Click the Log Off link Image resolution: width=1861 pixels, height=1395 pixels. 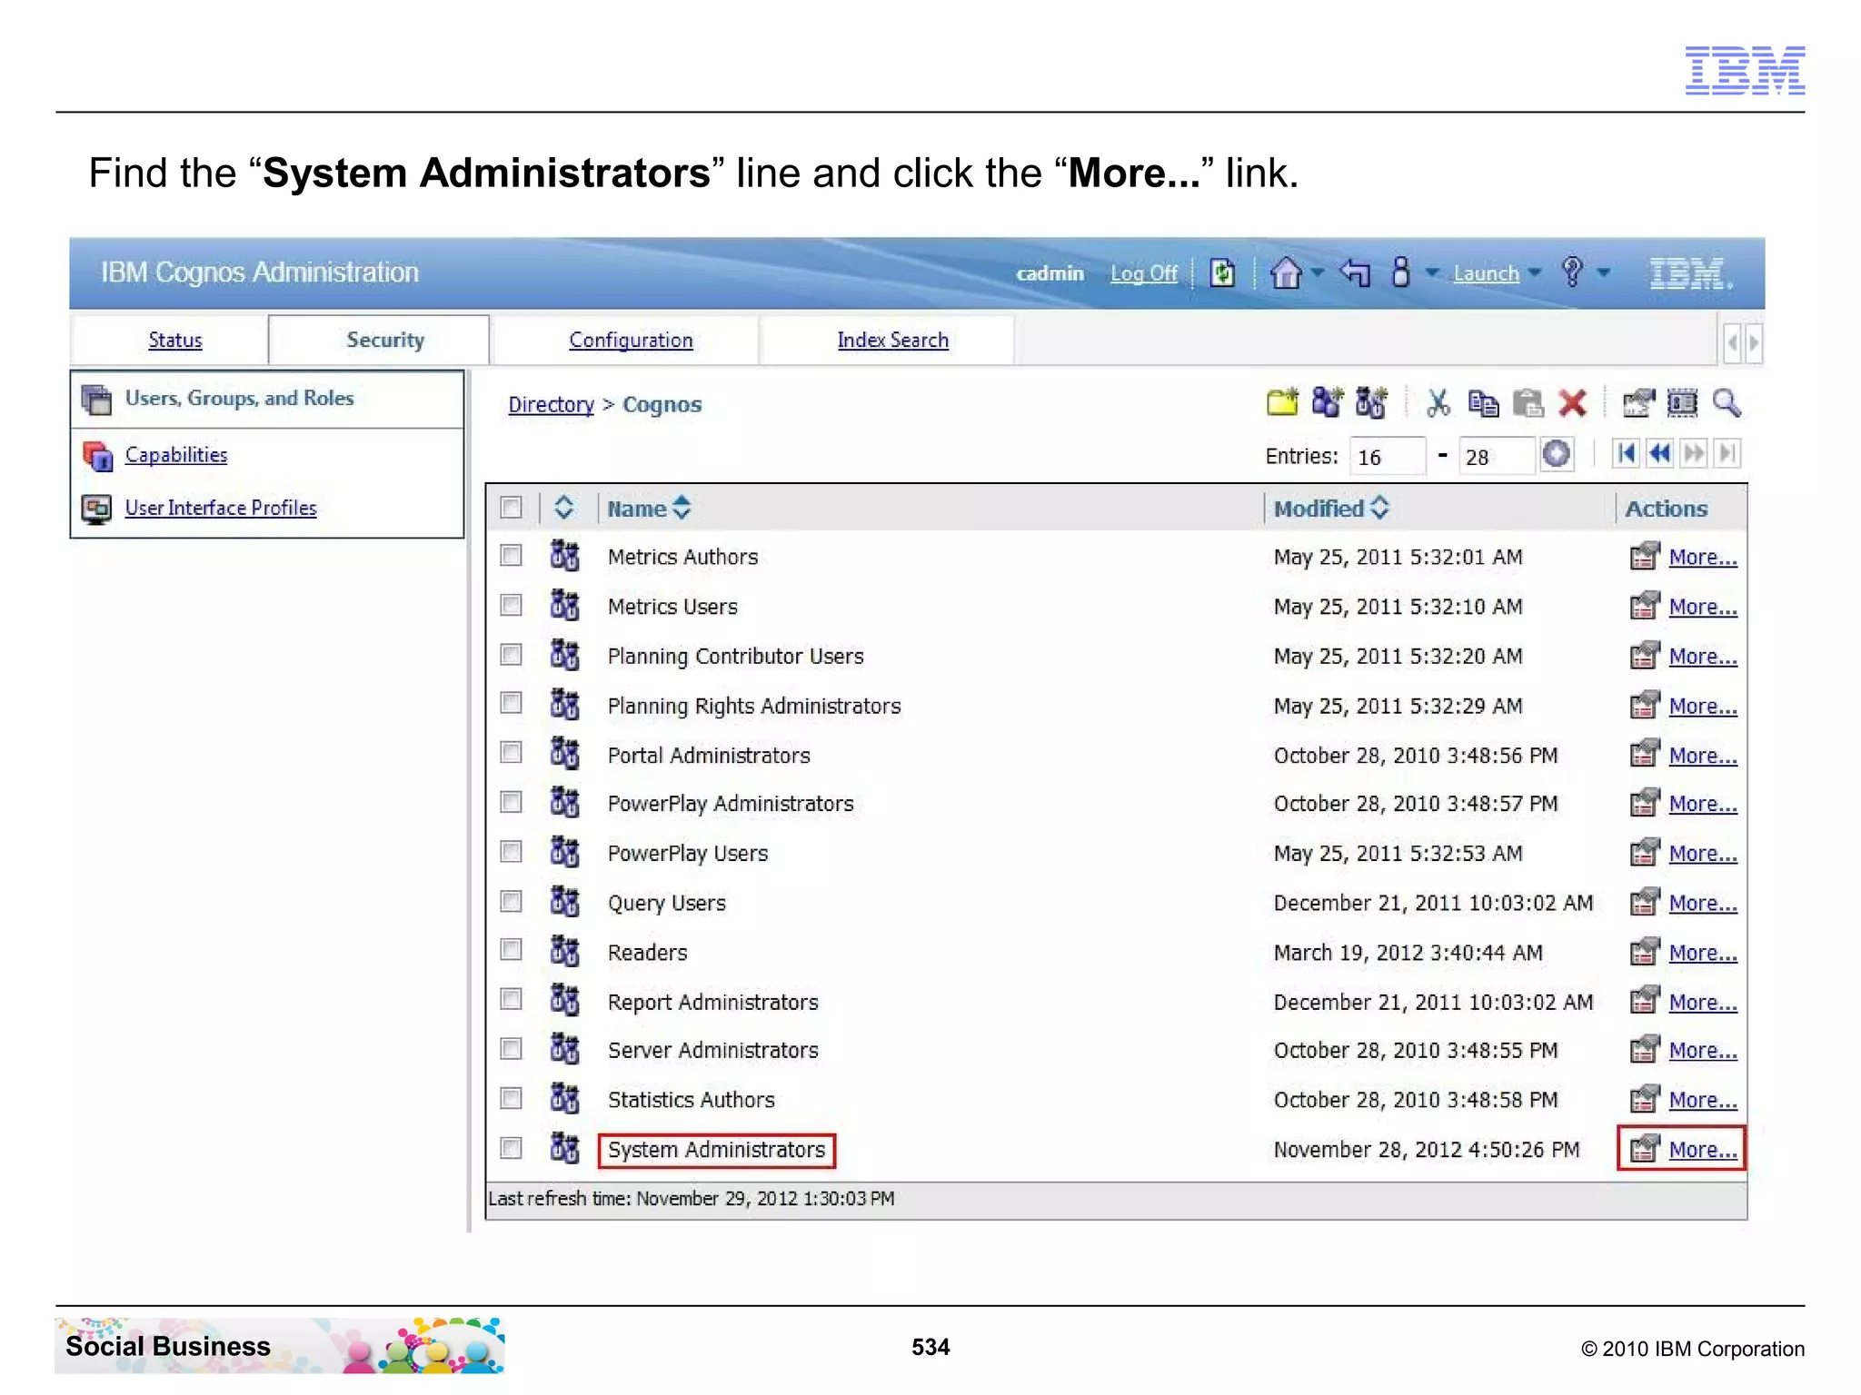pos(1143,273)
